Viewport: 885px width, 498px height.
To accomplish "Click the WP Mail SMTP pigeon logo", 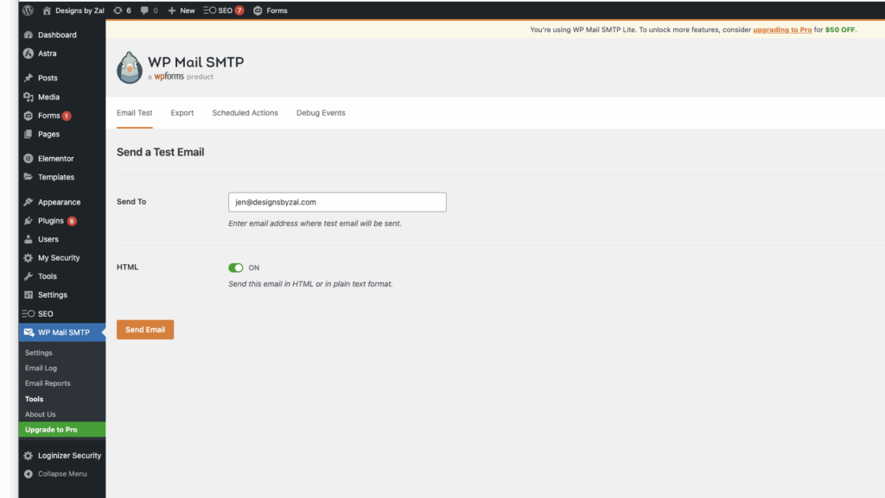I will (130, 68).
